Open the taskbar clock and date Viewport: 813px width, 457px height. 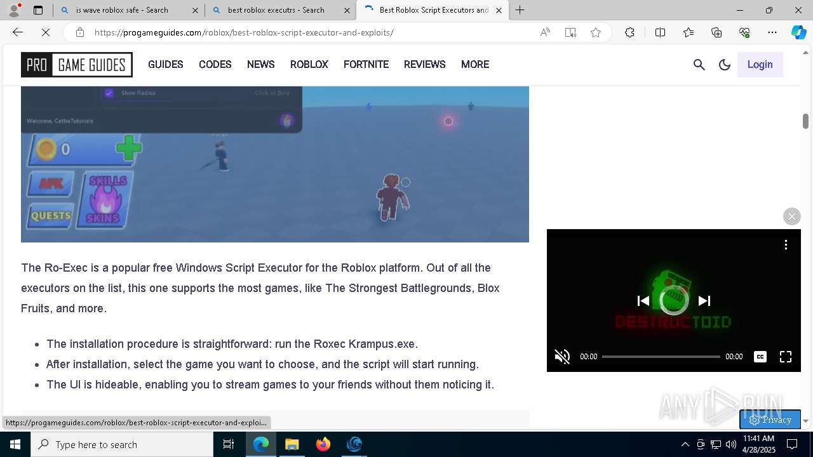(x=759, y=444)
